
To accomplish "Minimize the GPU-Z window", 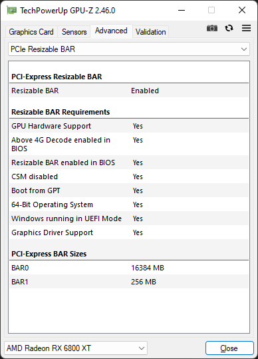I will (182, 10).
